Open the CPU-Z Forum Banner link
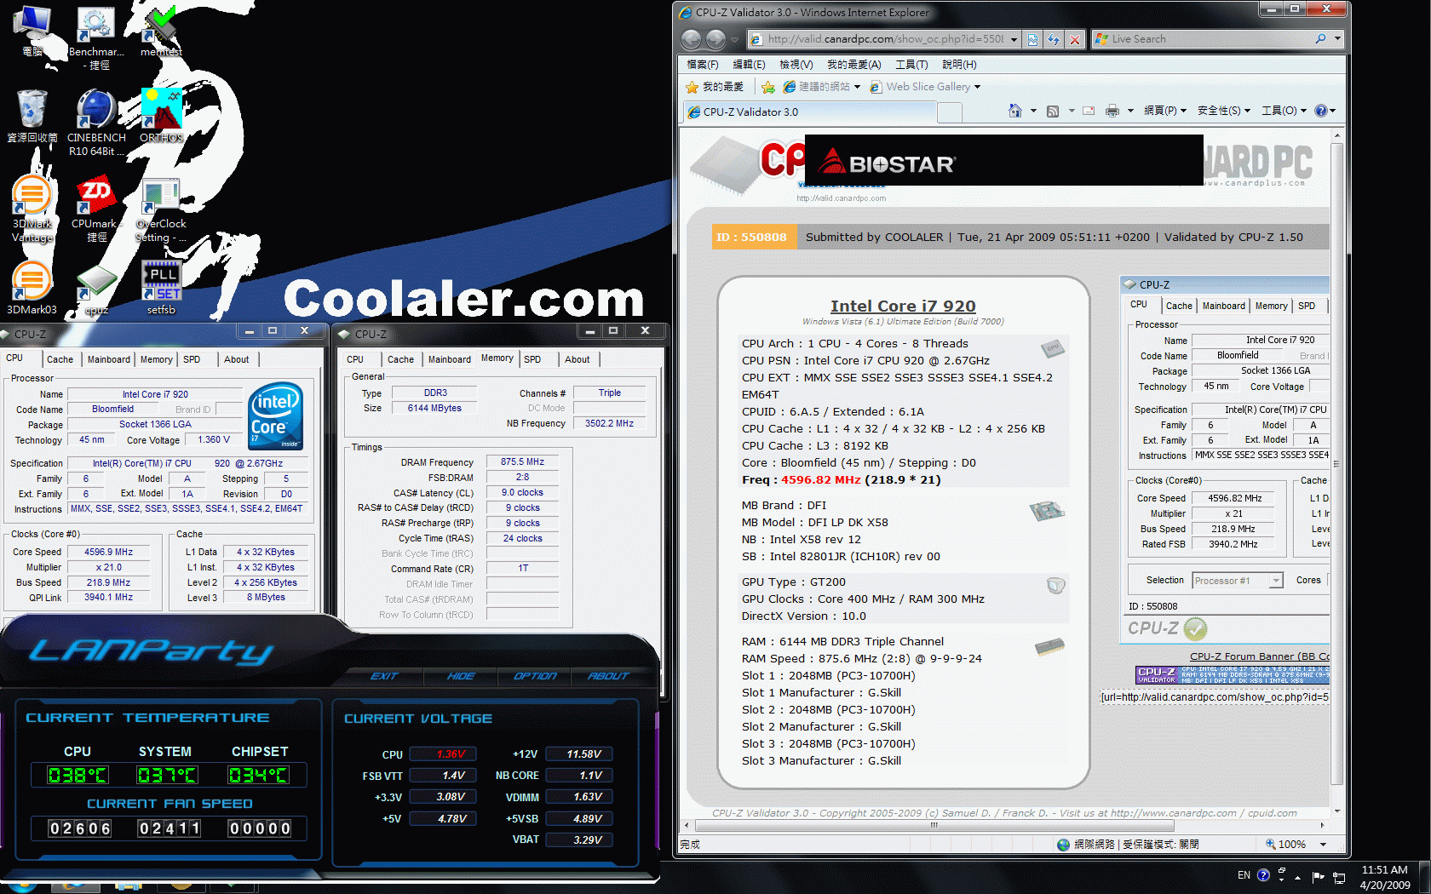The width and height of the screenshot is (1431, 894). (x=1259, y=656)
